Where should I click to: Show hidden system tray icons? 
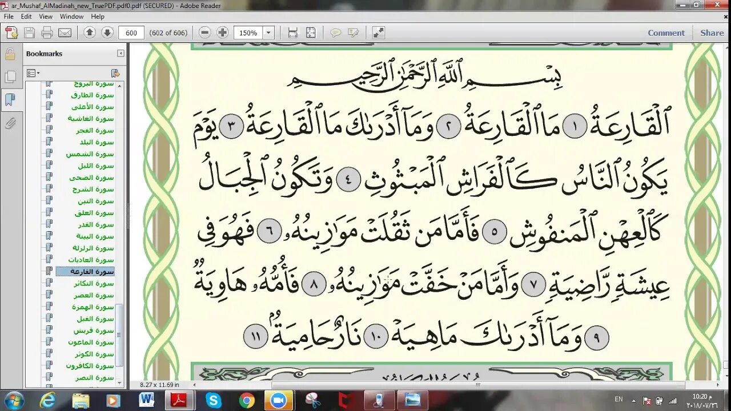(x=633, y=400)
